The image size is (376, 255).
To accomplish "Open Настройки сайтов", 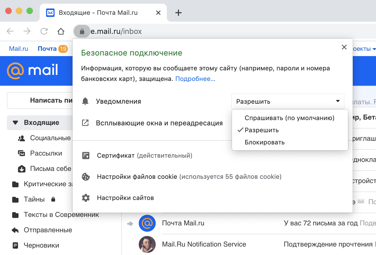I will pos(125,198).
